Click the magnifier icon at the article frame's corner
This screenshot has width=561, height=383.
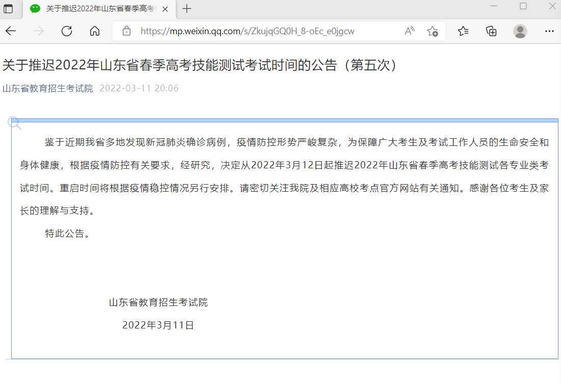click(x=14, y=123)
